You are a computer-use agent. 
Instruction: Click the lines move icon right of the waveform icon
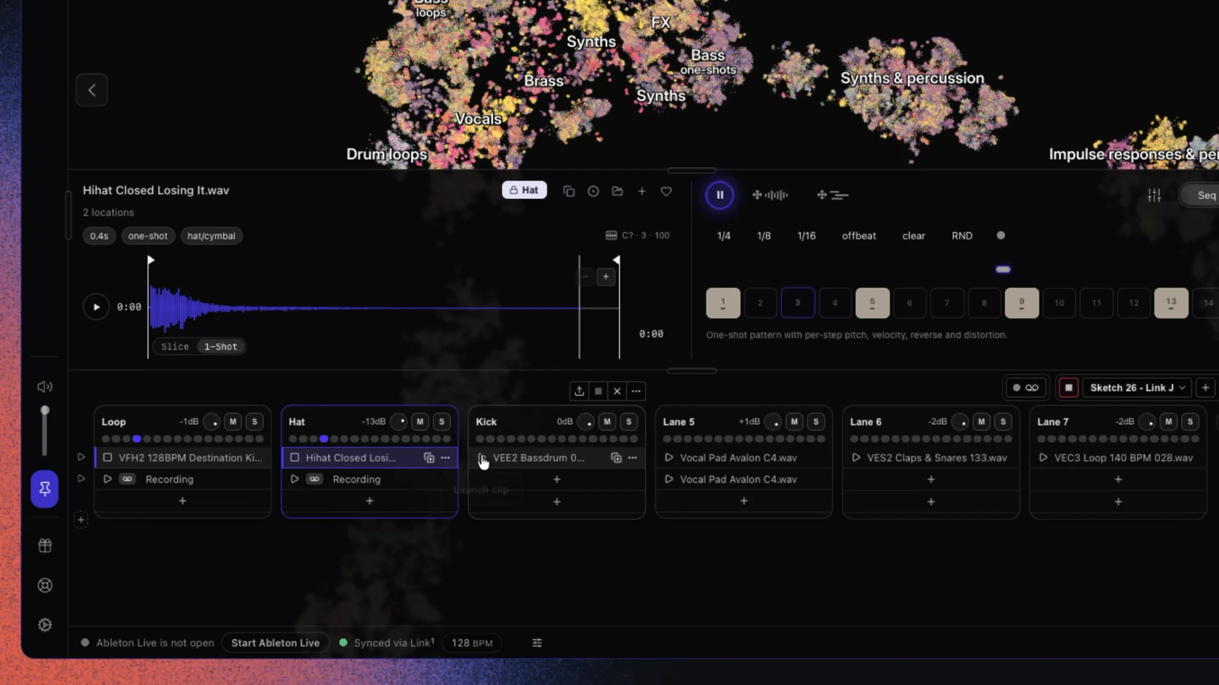tap(832, 195)
